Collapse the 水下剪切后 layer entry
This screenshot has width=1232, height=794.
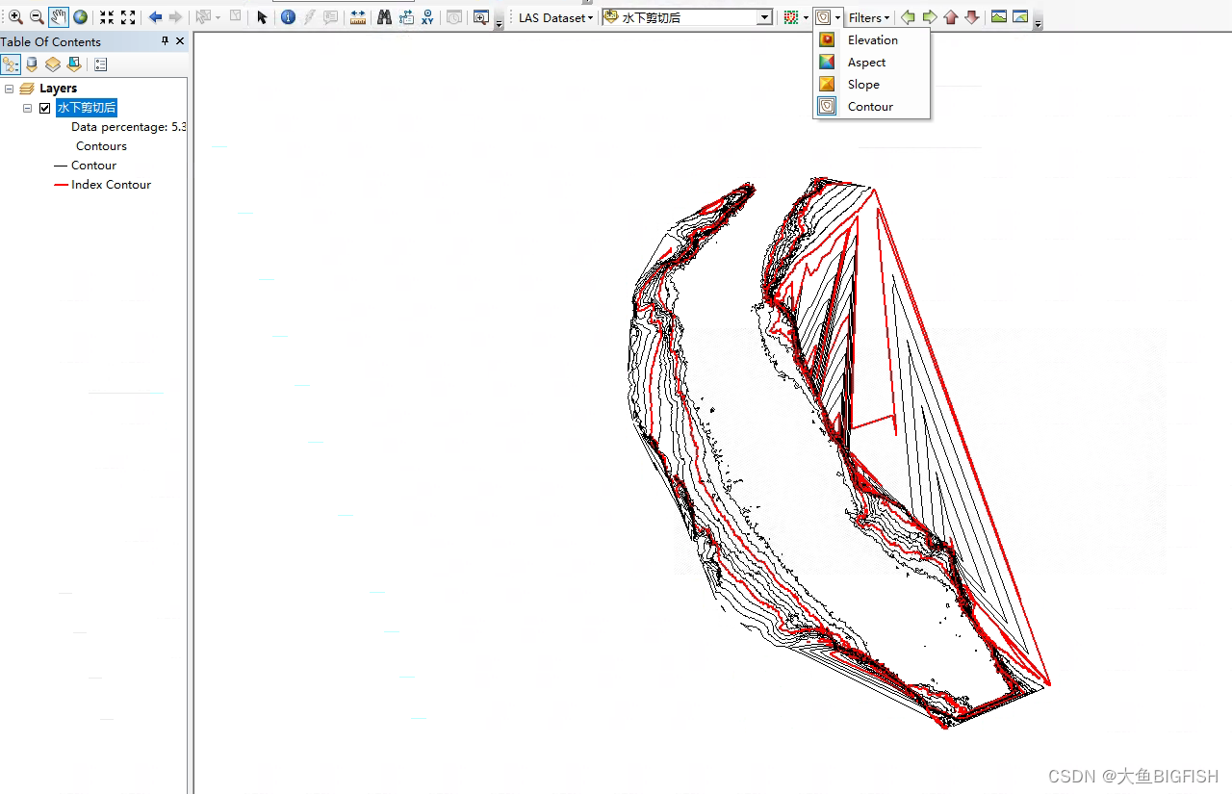tap(26, 107)
